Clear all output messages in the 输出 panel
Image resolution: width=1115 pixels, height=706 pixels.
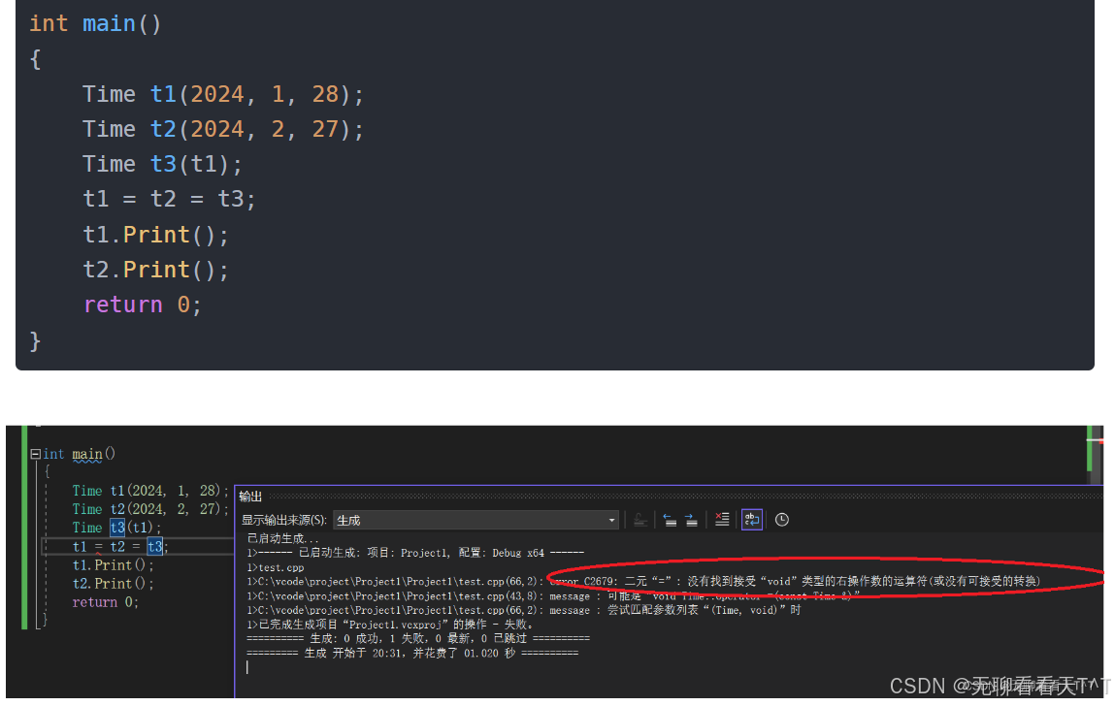[722, 519]
